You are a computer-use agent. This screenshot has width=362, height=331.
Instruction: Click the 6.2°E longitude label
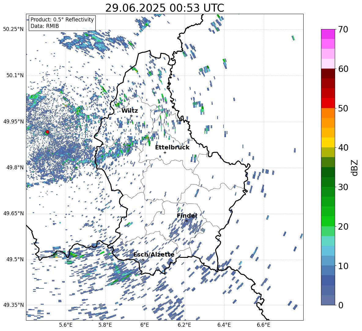tap(184, 325)
